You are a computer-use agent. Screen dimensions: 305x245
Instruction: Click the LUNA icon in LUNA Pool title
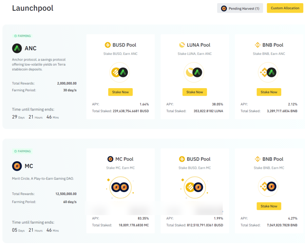tap(182, 45)
